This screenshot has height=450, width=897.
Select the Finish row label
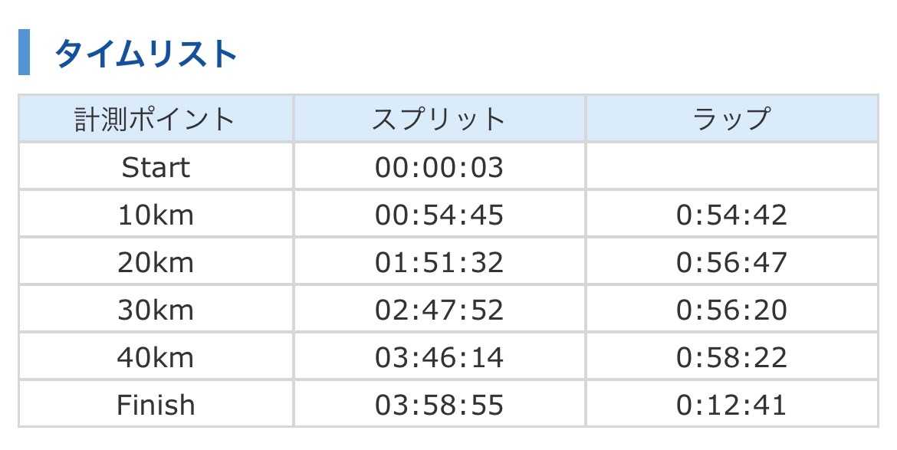coord(156,406)
